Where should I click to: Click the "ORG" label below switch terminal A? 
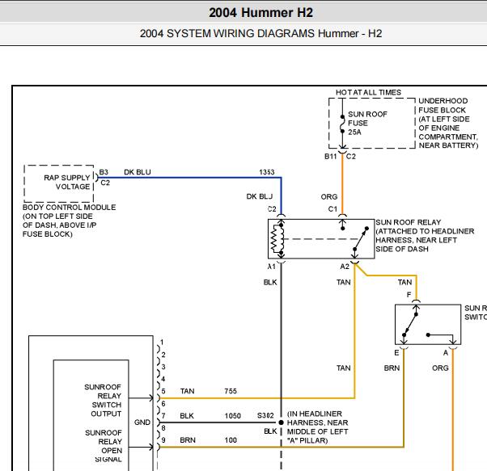(x=440, y=368)
